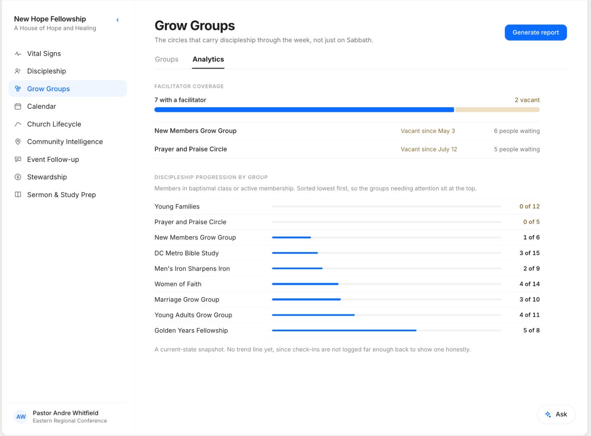Click the Generate report button
The image size is (591, 436).
point(535,33)
